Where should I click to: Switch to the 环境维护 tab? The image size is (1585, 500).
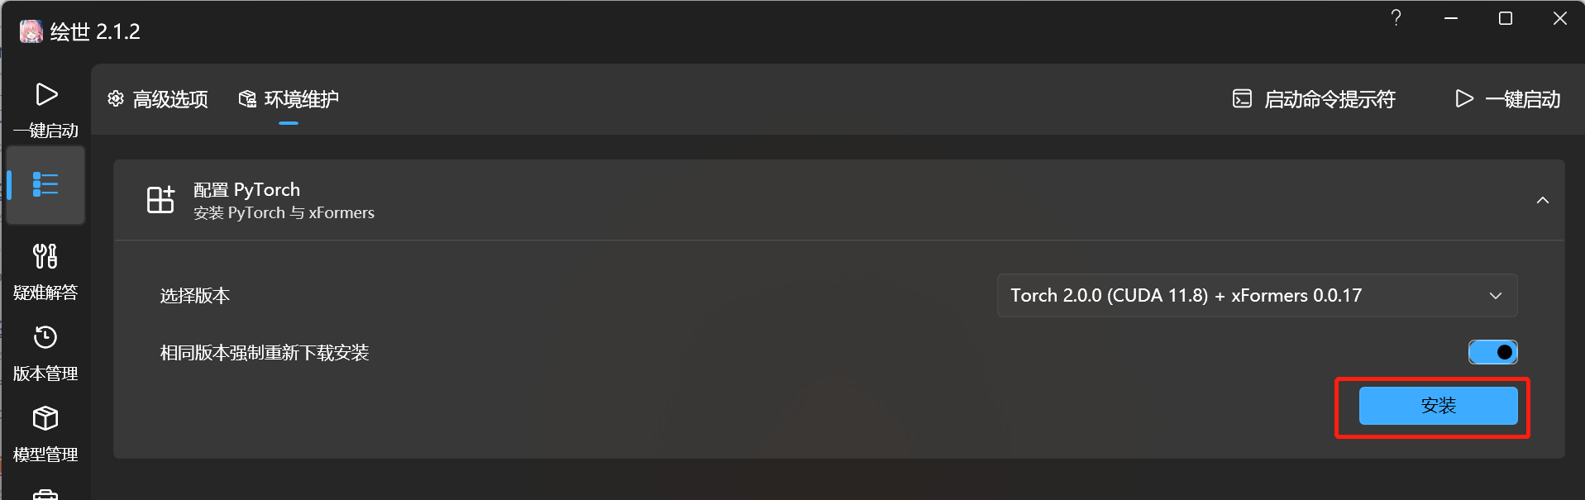click(x=289, y=100)
